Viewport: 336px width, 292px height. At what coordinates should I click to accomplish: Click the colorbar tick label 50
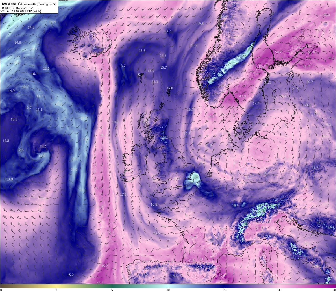(x=334, y=290)
